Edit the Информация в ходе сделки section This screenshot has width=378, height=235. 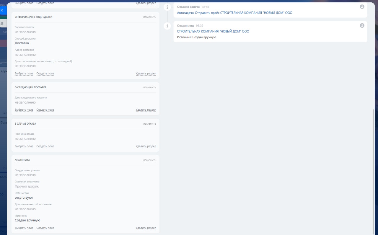coord(150,17)
